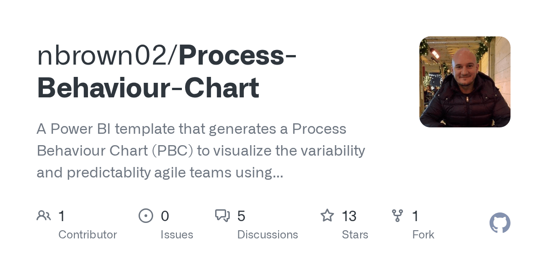Select the Stars label
547x273 pixels.
pos(355,235)
